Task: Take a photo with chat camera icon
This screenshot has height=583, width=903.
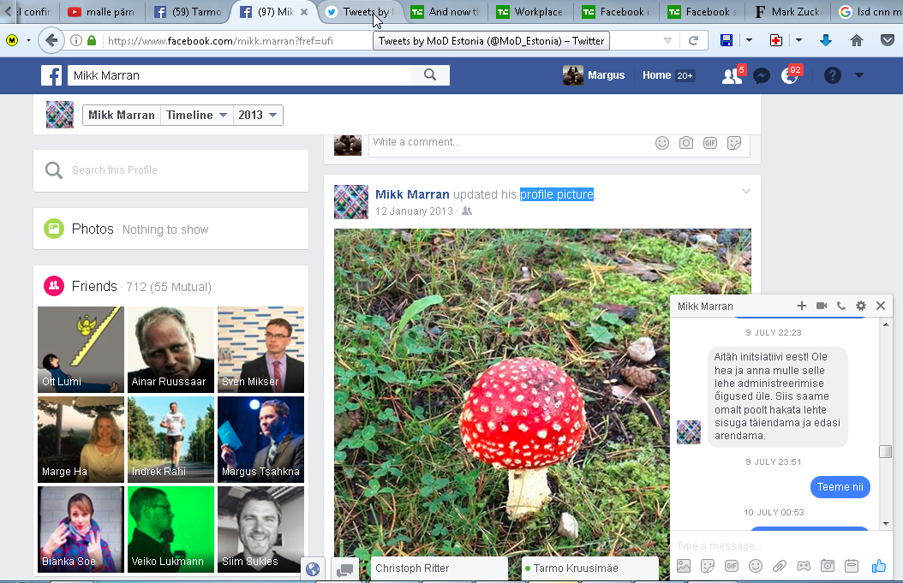Action: (x=828, y=566)
